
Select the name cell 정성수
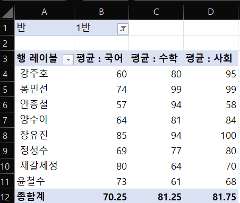[x=44, y=151]
